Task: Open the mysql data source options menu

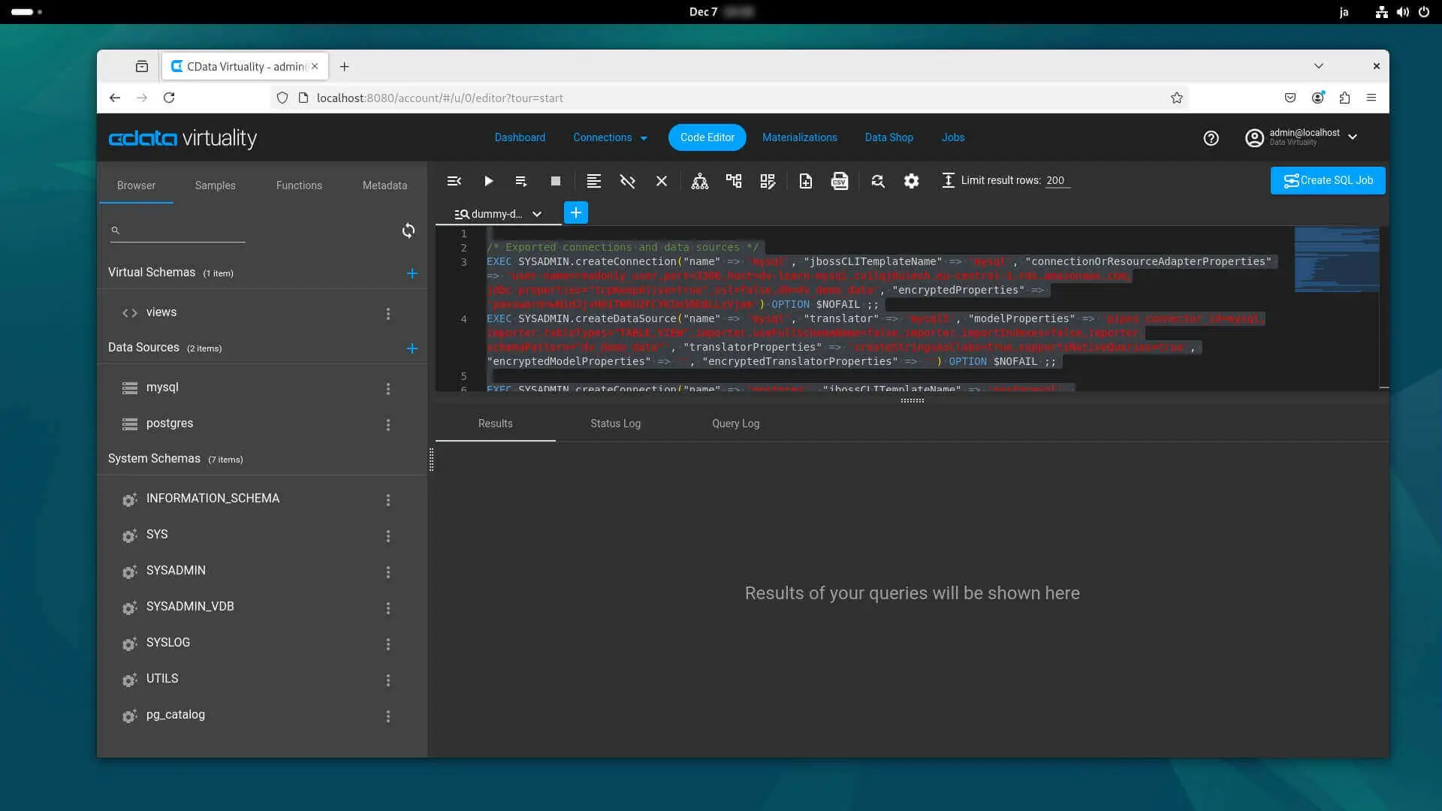Action: [x=388, y=388]
